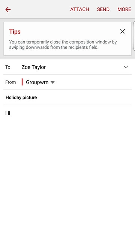Image resolution: width=135 pixels, height=240 pixels.
Task: Tap the red back arrow icon
Action: (x=8, y=9)
